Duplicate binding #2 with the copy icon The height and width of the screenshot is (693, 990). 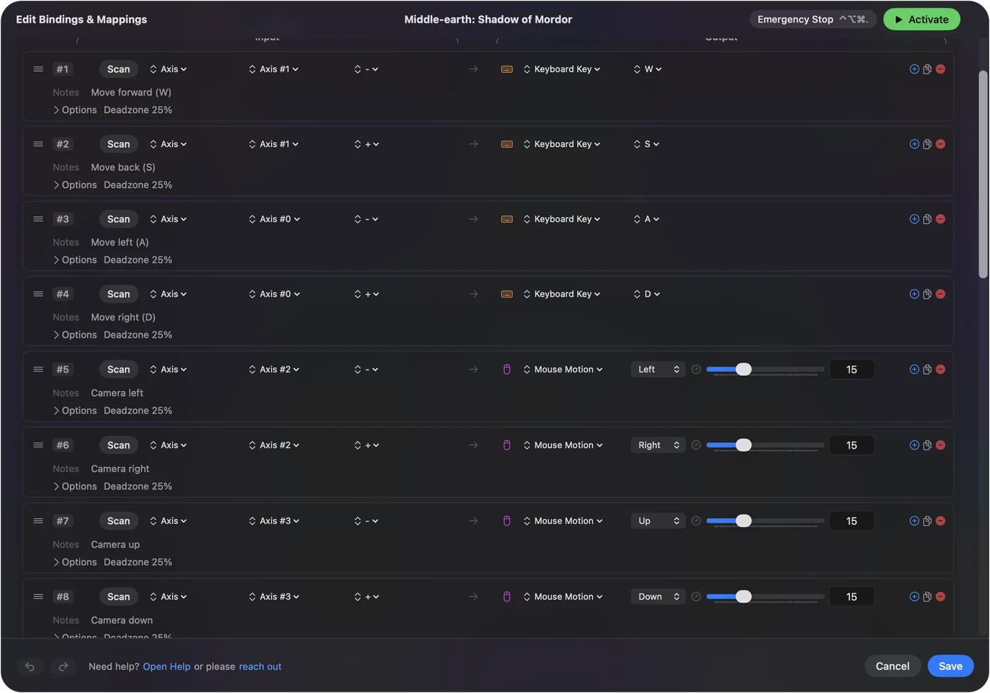(x=927, y=144)
